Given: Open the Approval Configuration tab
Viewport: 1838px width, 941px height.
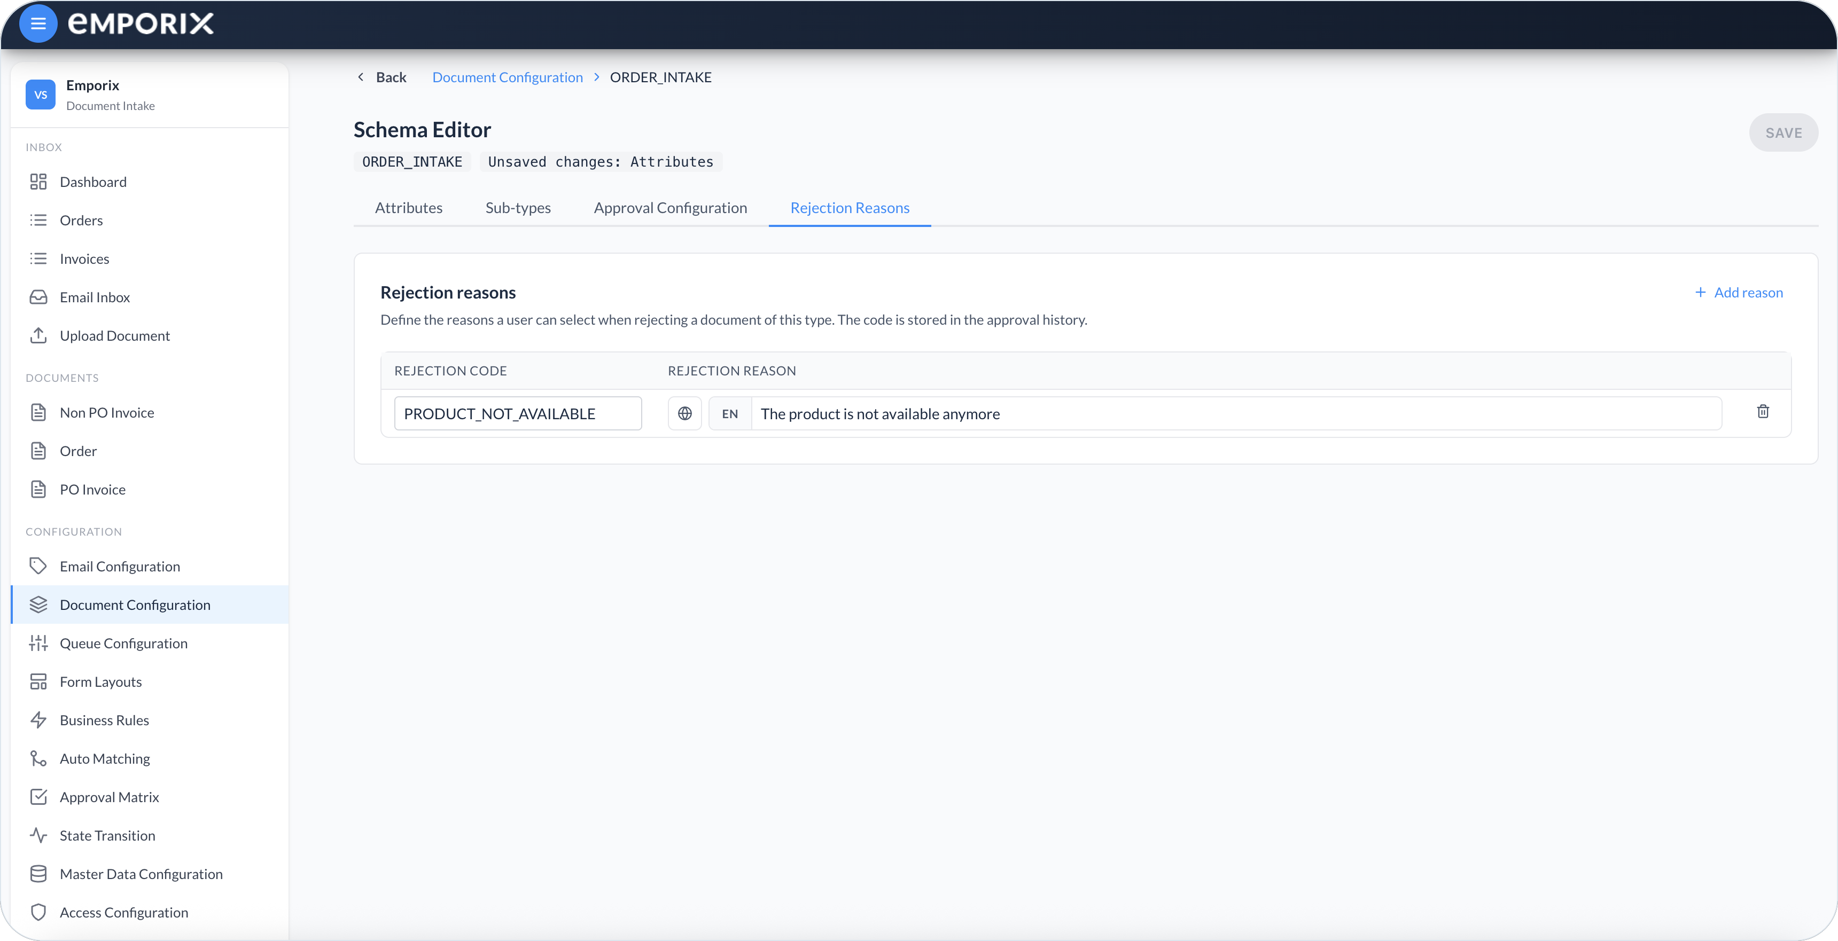Looking at the screenshot, I should pyautogui.click(x=671, y=208).
